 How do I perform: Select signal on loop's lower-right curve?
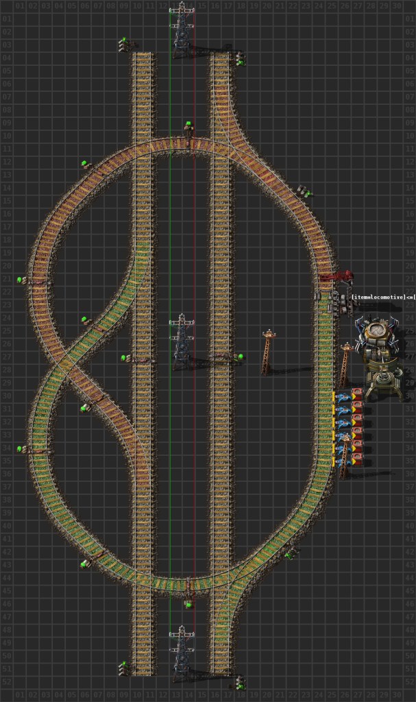(292, 555)
